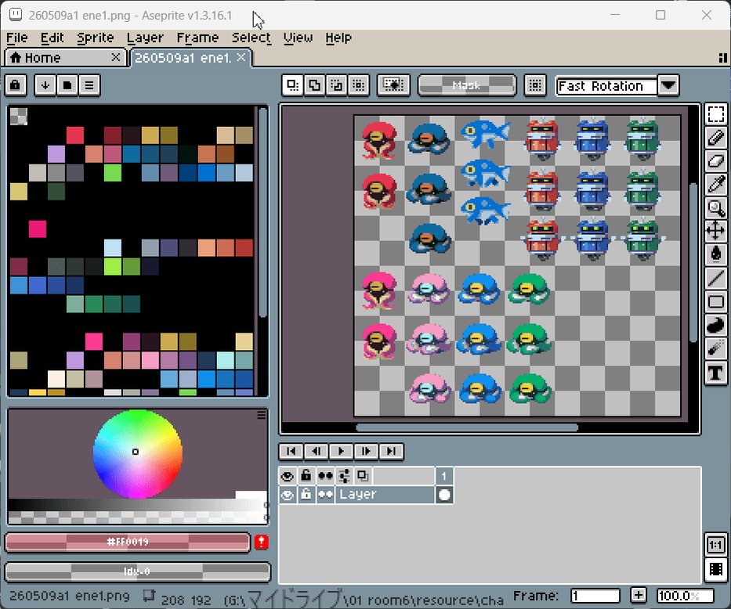Open the Edit menu

click(x=52, y=38)
